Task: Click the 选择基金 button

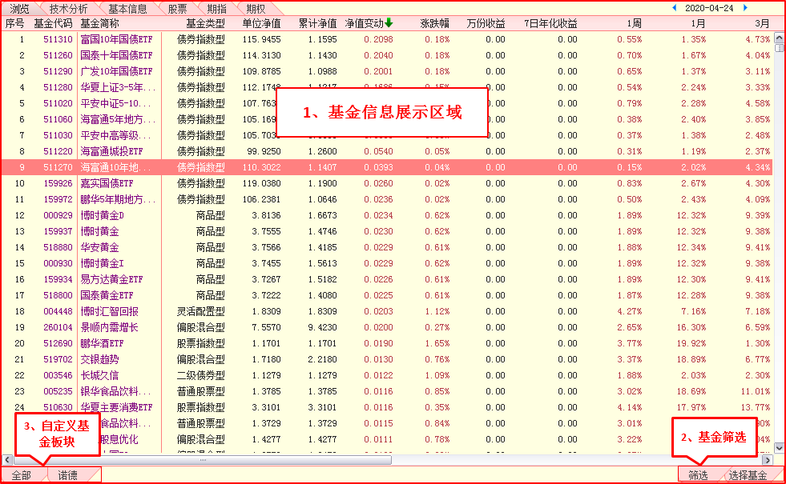Action: click(x=748, y=475)
